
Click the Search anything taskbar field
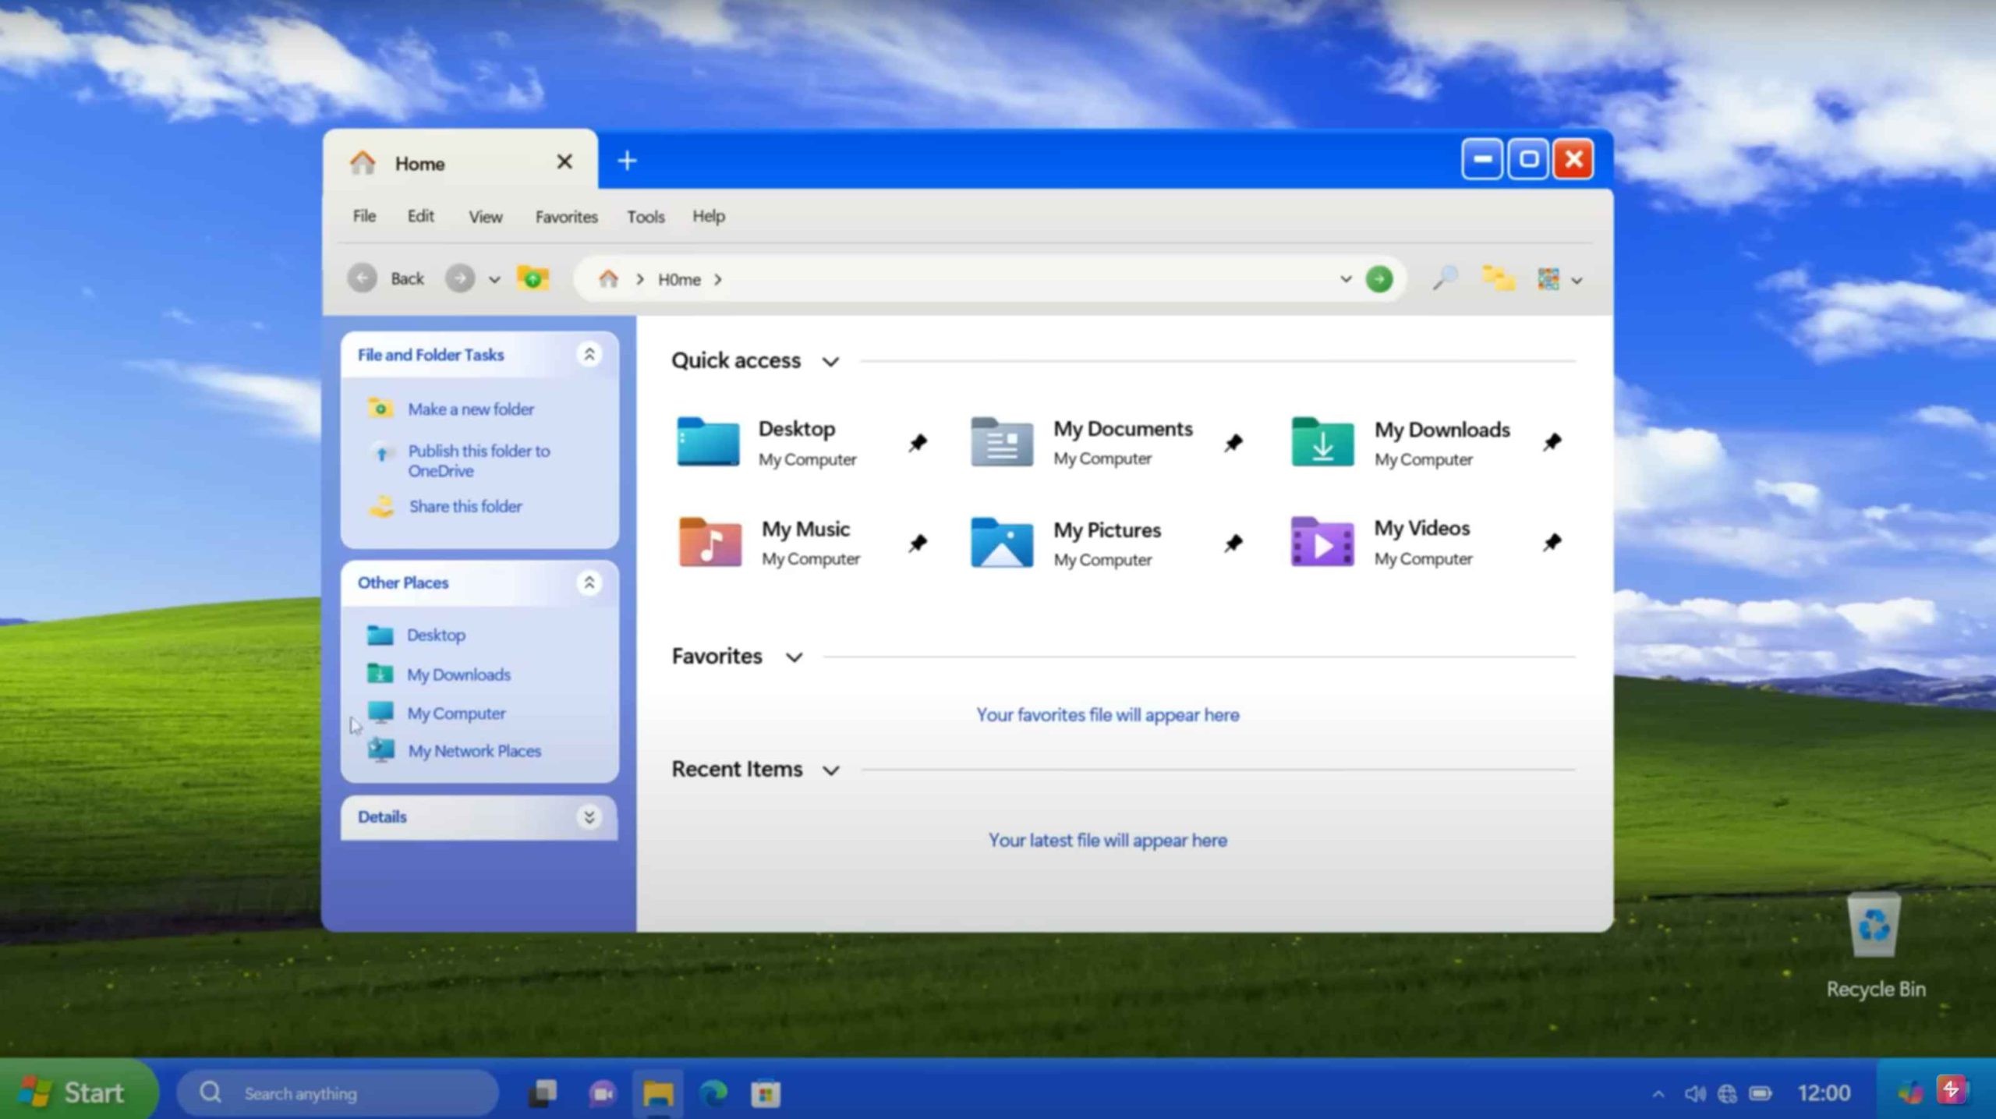[335, 1093]
